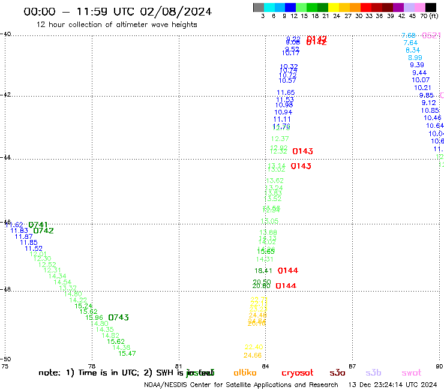Viewport: 444px width, 390px height.
Task: Click the blue value '9.39'
Action: click(417, 65)
